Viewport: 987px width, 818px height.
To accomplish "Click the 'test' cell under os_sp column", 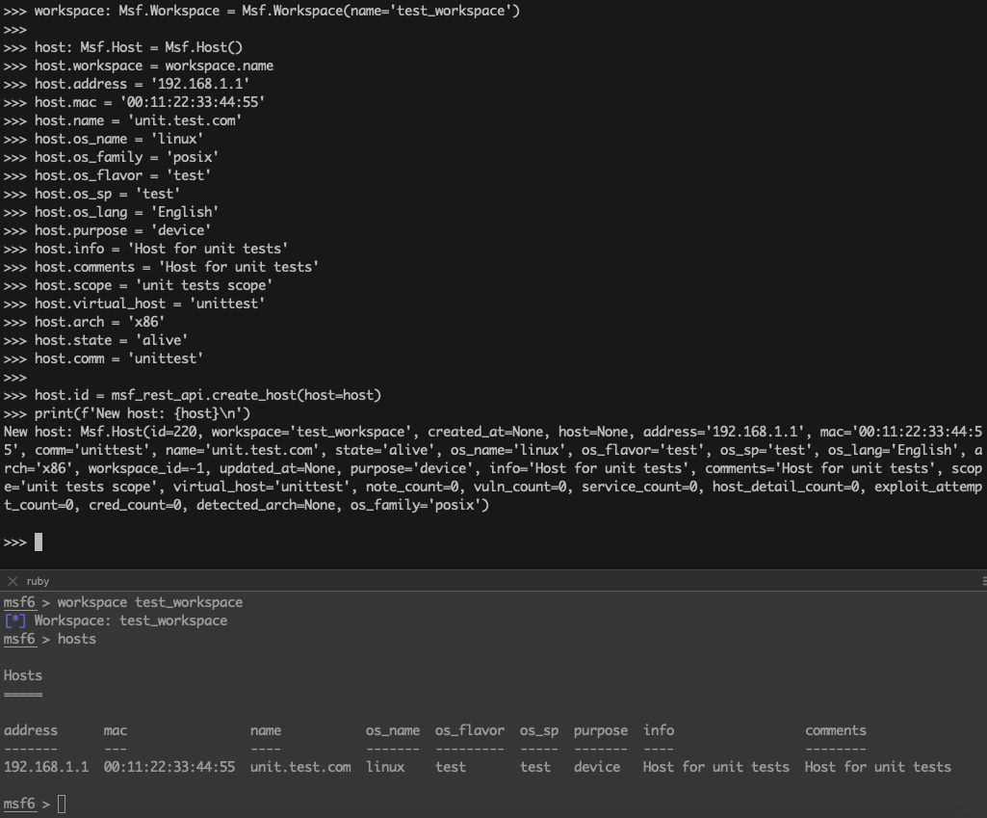I will (x=535, y=766).
